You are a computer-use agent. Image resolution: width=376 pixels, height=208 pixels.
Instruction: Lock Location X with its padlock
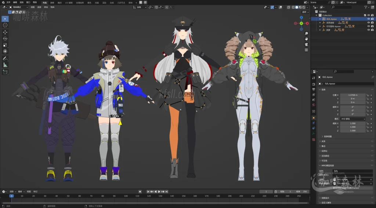367,95
